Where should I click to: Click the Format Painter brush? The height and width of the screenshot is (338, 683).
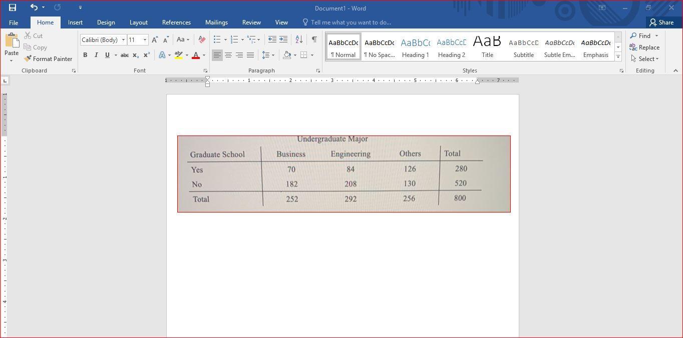[48, 59]
